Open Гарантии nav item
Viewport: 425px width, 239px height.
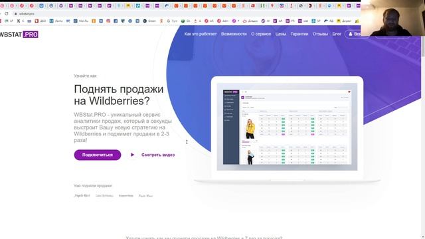coord(299,34)
